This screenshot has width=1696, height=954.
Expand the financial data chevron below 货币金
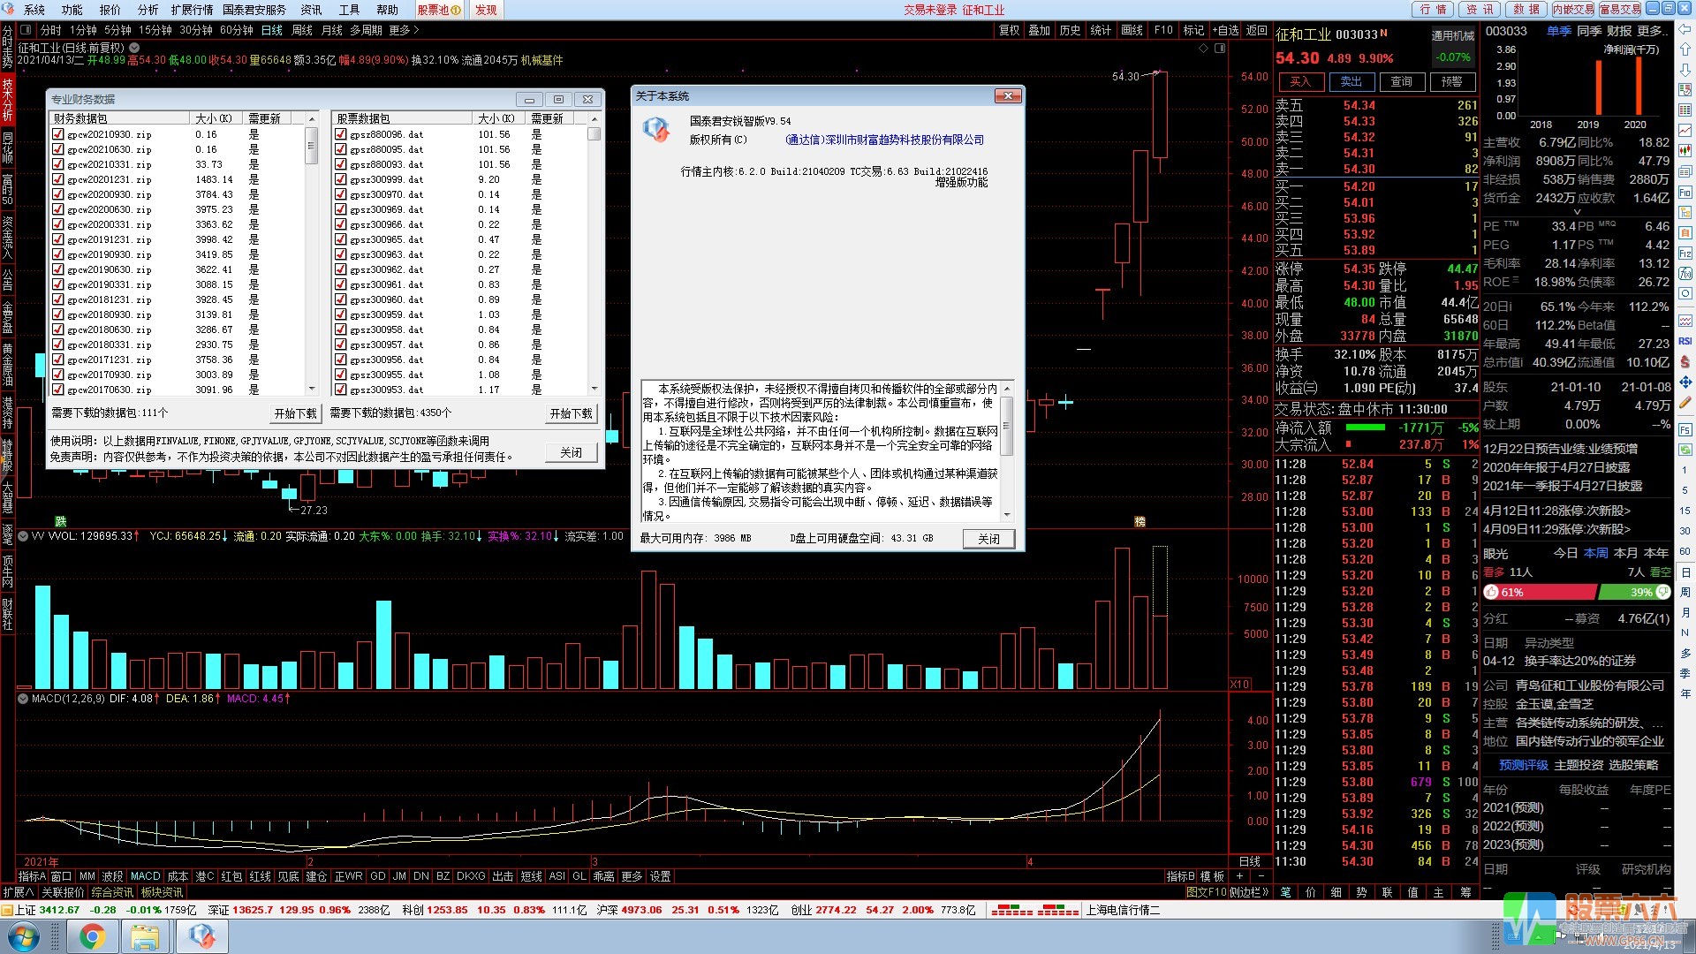tap(1577, 212)
